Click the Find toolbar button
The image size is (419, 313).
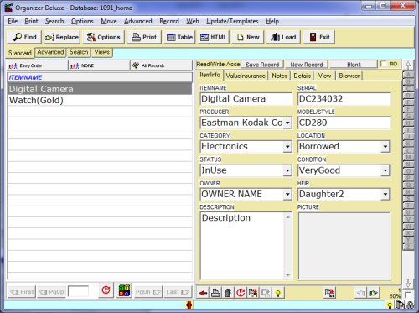(x=24, y=37)
